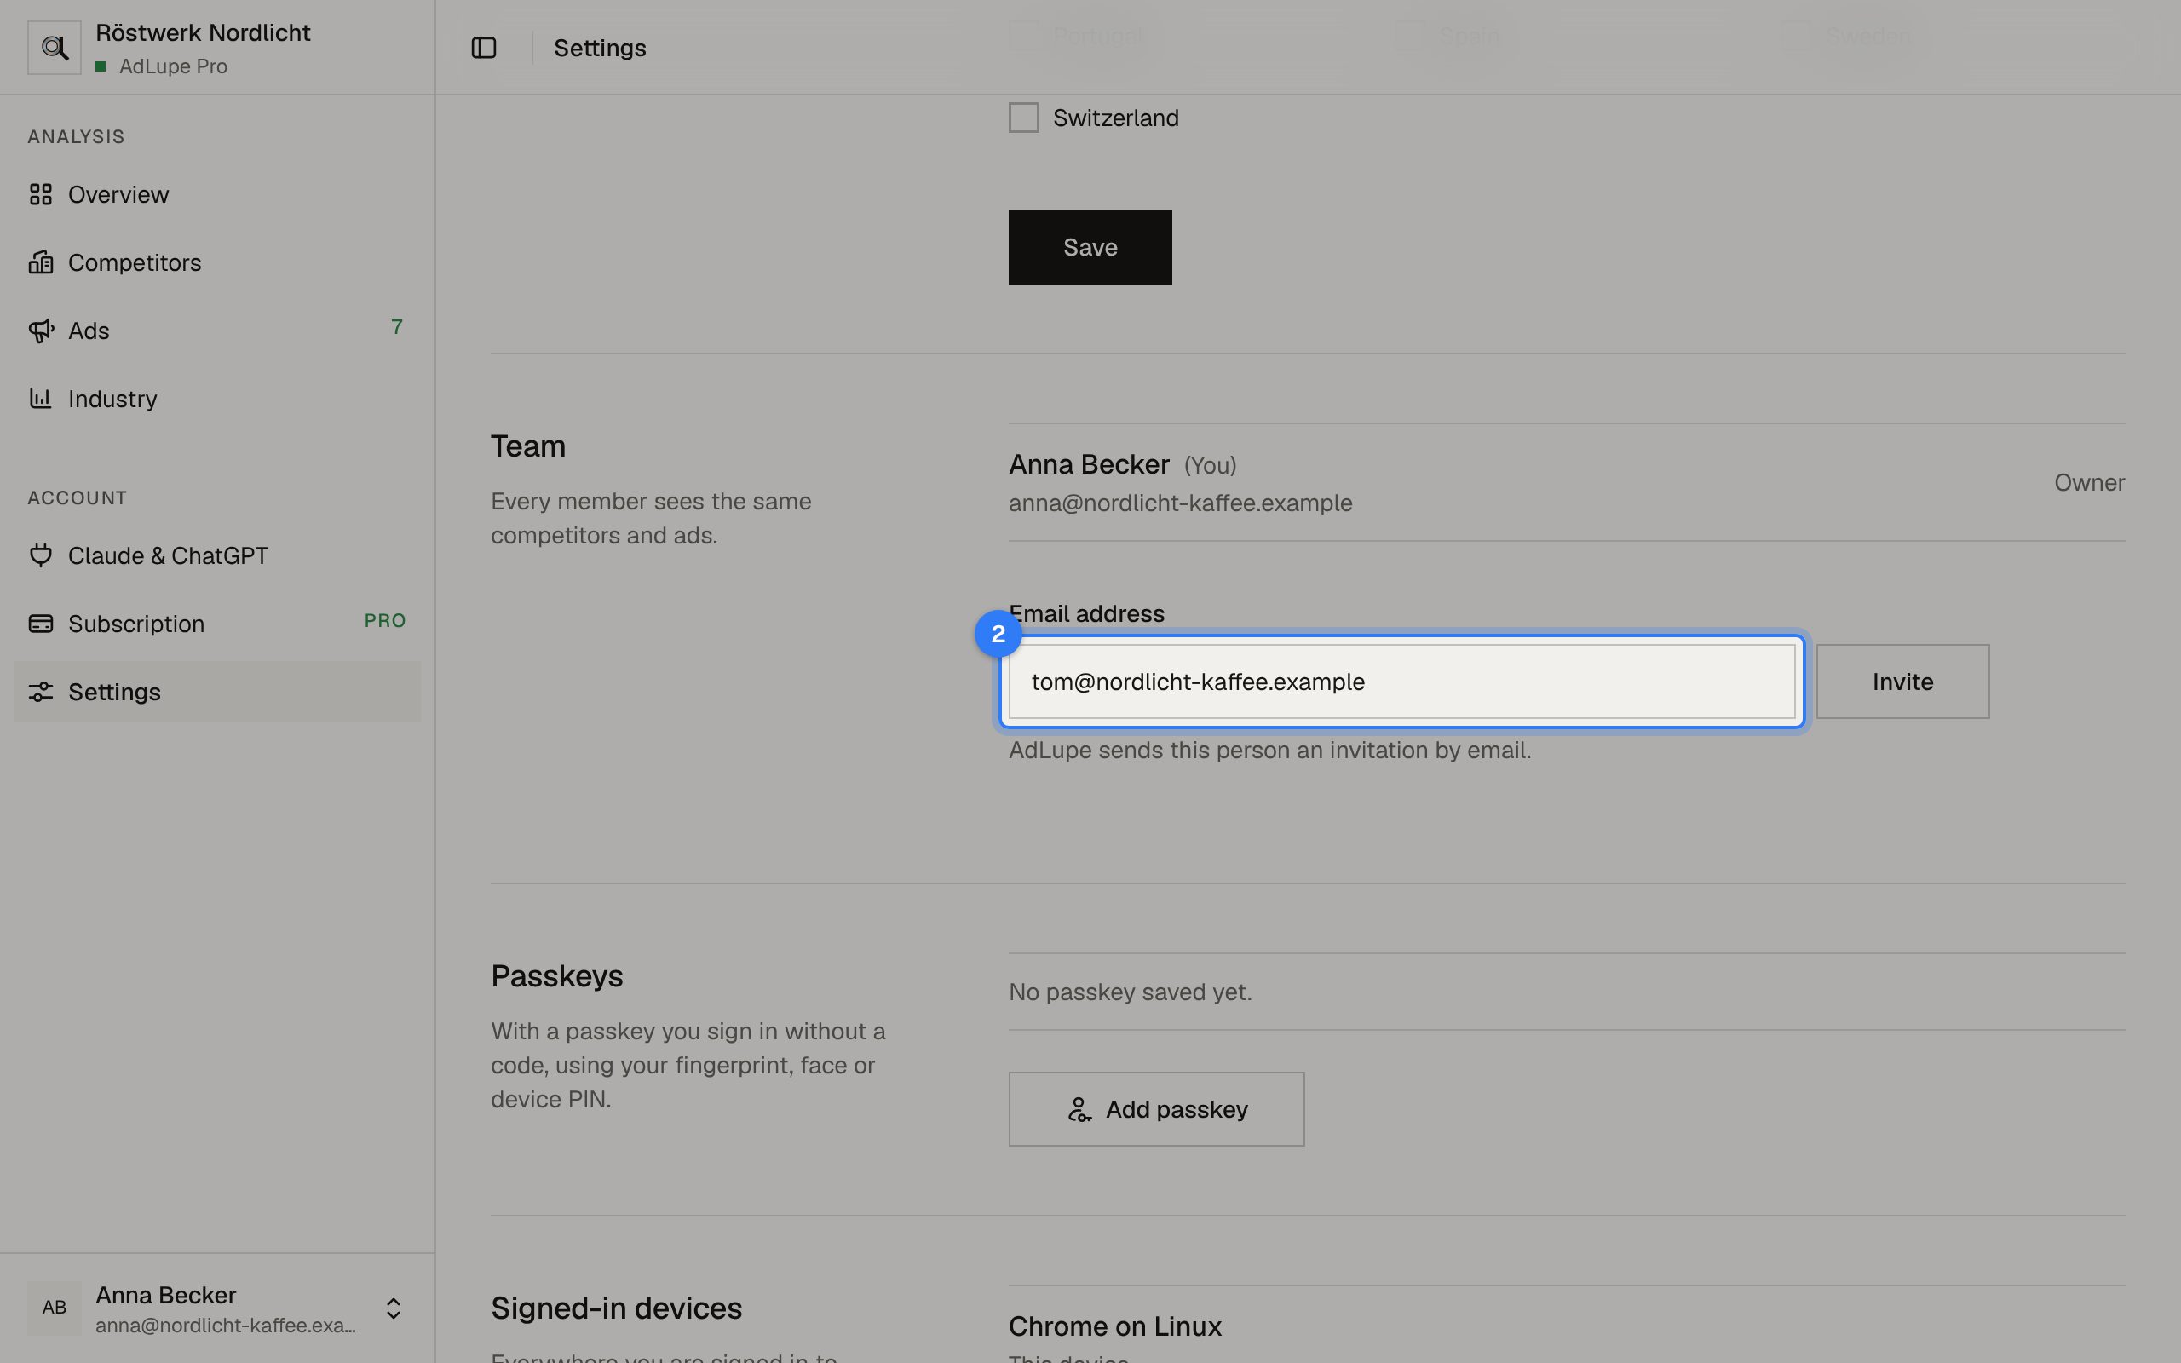Click the Röstwerk Nordlicht workspace name
The width and height of the screenshot is (2181, 1363).
point(203,32)
